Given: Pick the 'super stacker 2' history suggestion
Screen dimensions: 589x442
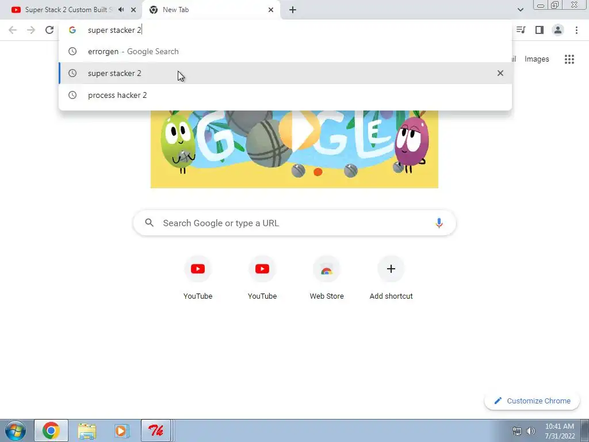Looking at the screenshot, I should point(285,73).
